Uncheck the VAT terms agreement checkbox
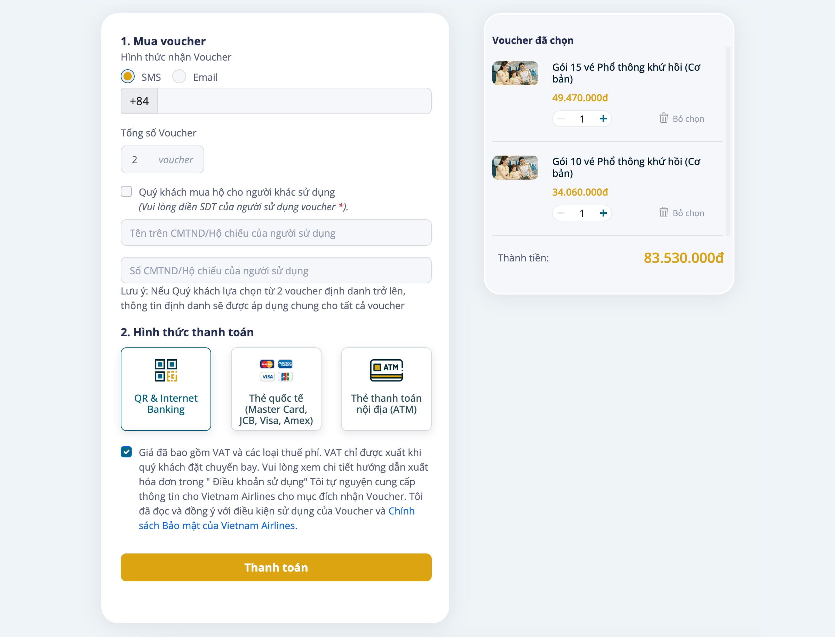Screen dimensions: 835x637 point(126,451)
